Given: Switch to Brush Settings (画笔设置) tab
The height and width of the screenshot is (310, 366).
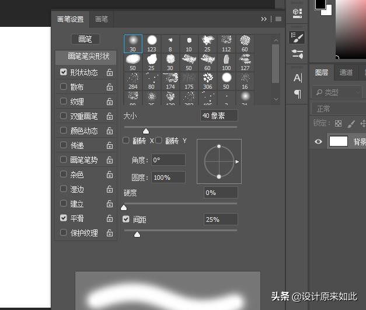Looking at the screenshot, I should 70,19.
